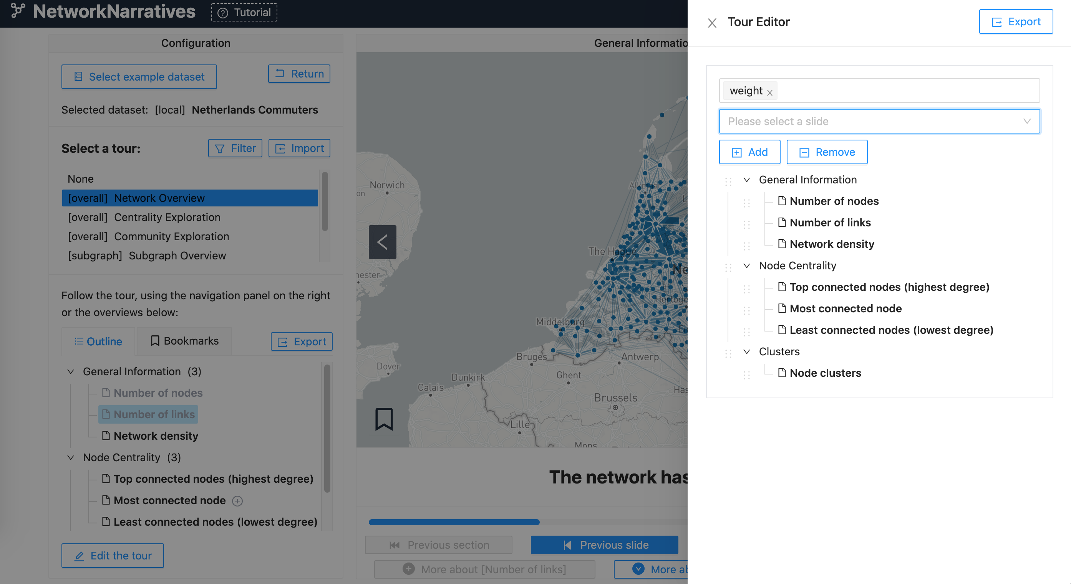1071x584 pixels.
Task: Collapse Node Centrality in Tour Editor
Action: [747, 266]
